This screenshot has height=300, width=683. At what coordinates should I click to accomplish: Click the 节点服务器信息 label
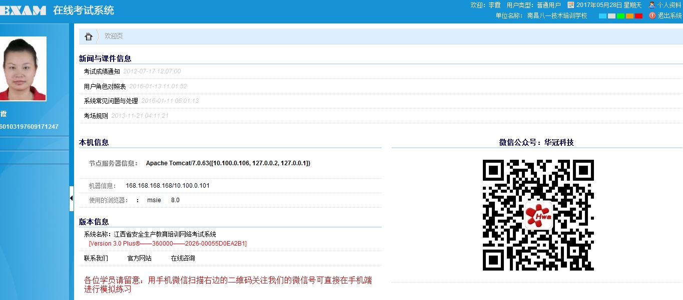point(114,163)
